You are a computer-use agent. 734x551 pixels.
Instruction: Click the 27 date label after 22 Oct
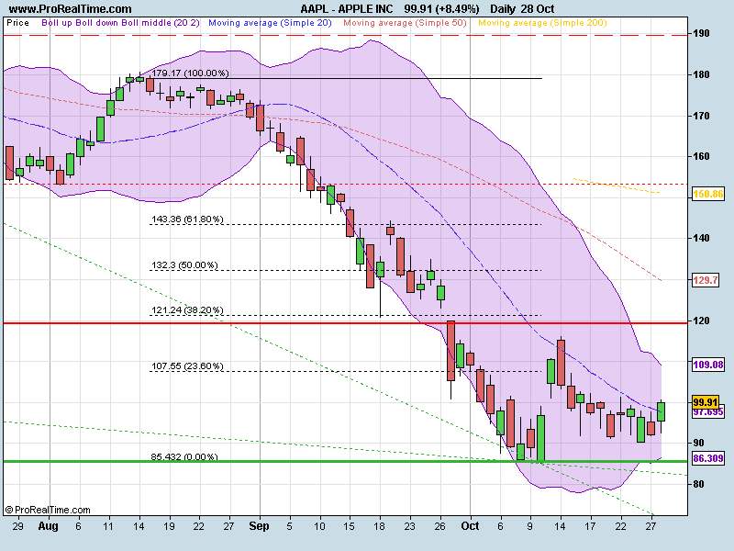click(x=651, y=526)
